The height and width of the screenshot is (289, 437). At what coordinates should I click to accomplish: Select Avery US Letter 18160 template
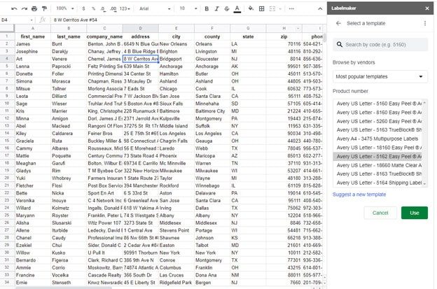point(379,148)
